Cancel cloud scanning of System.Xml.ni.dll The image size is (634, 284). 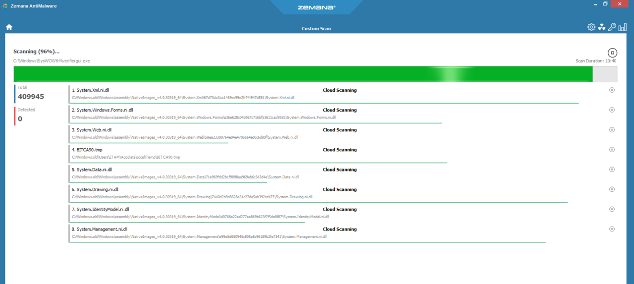[x=612, y=90]
